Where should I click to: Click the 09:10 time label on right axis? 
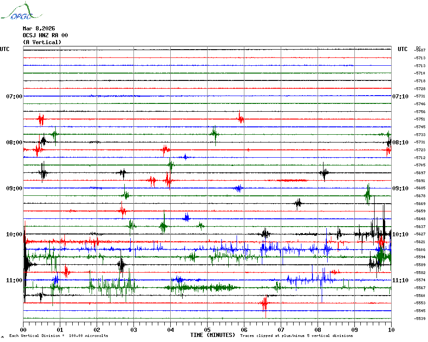pos(400,188)
